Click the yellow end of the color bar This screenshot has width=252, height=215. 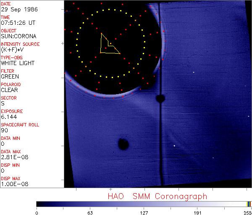(x=247, y=204)
